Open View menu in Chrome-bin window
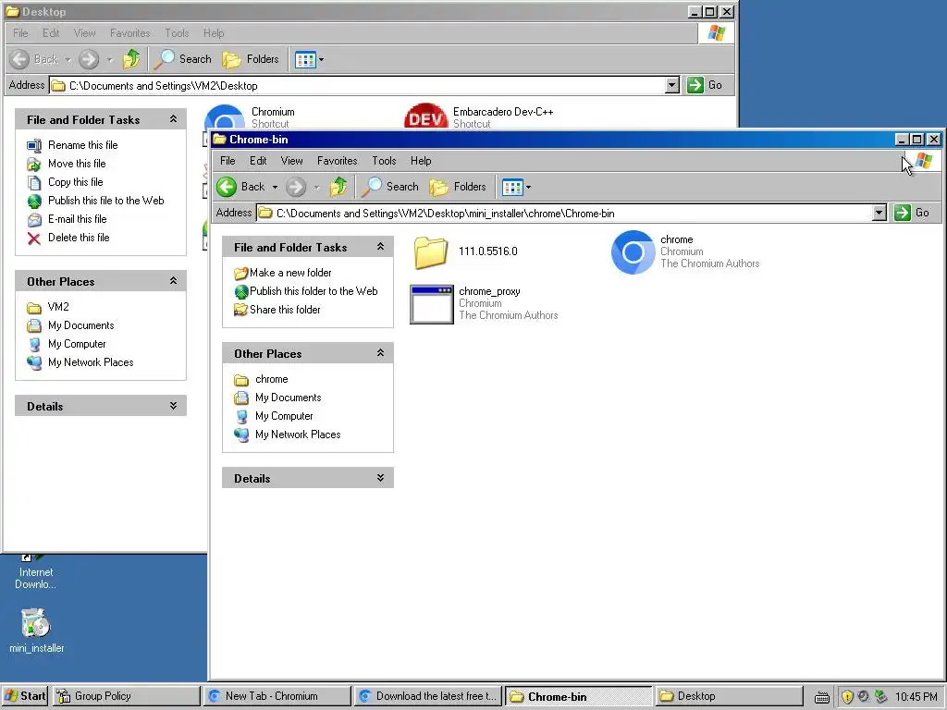The image size is (947, 710). pos(291,161)
